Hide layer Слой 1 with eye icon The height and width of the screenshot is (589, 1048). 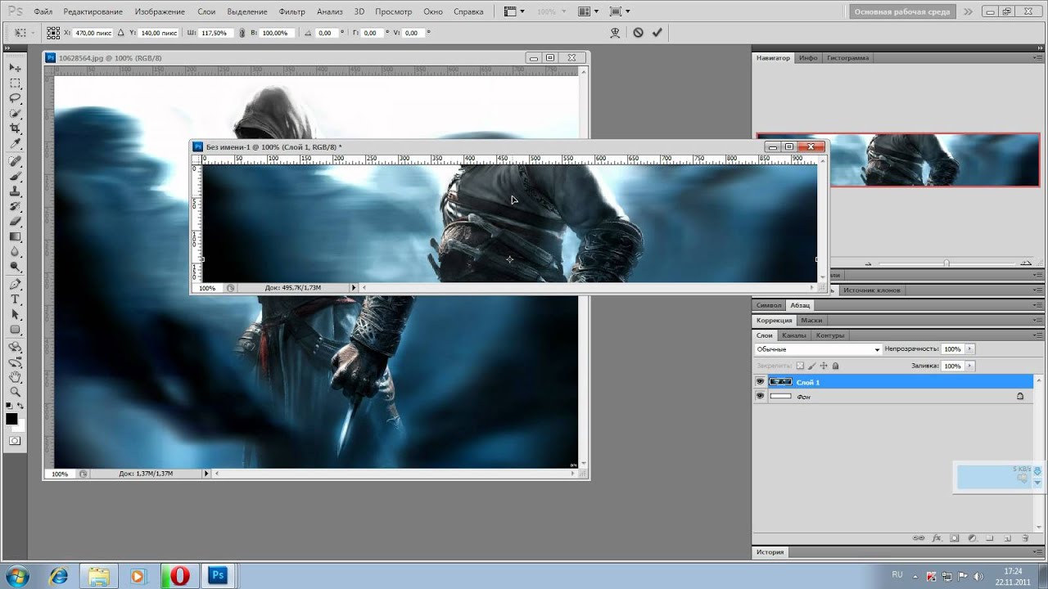(760, 382)
